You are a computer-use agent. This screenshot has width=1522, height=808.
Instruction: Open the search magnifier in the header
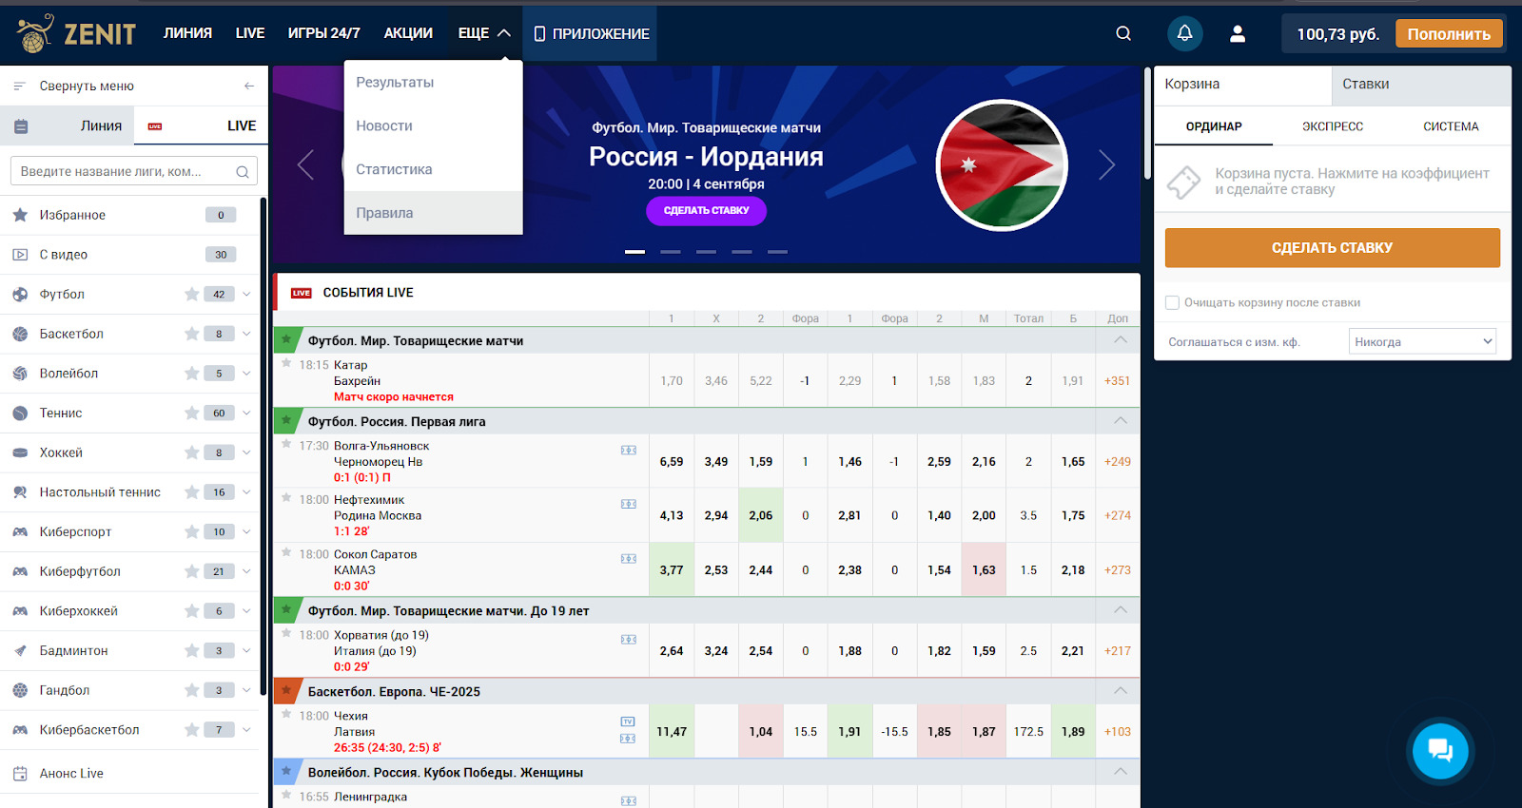point(1123,33)
